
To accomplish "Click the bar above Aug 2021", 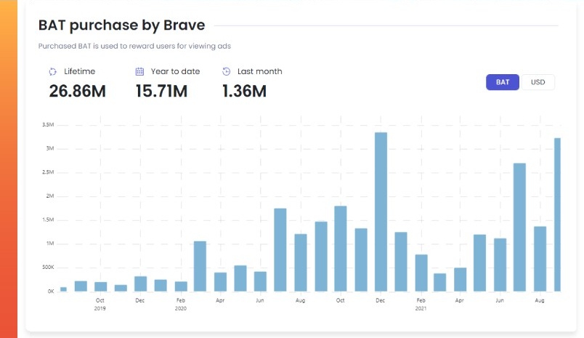I will pos(540,259).
